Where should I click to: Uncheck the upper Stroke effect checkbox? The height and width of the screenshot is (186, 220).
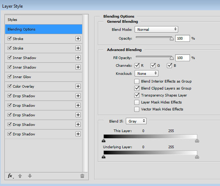(10, 39)
